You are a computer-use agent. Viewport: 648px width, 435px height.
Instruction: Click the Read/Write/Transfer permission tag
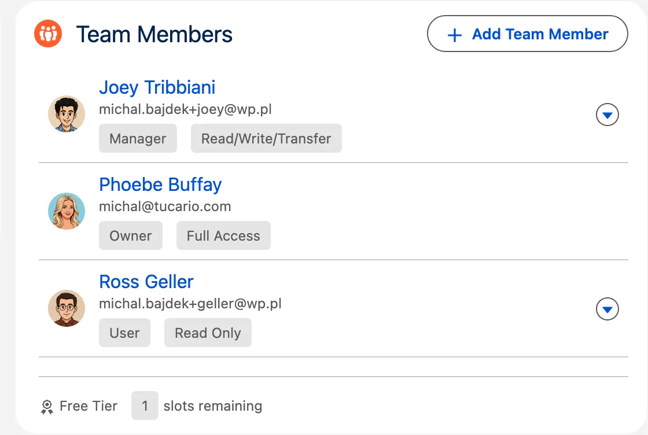pos(266,139)
